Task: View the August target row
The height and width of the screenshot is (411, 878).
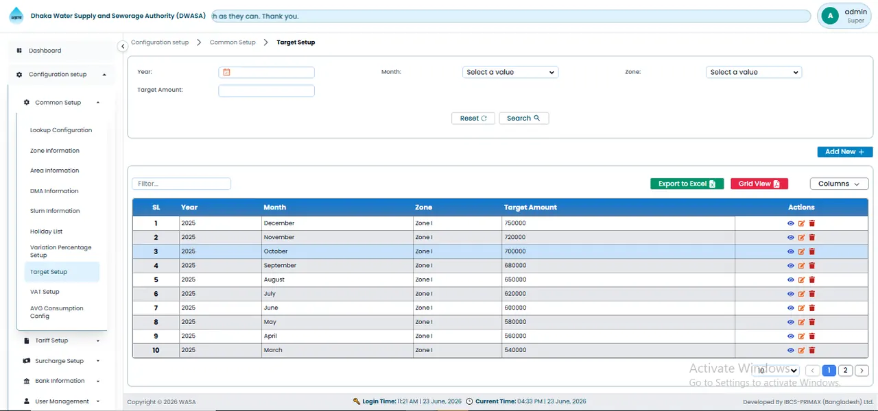Action: [x=790, y=279]
